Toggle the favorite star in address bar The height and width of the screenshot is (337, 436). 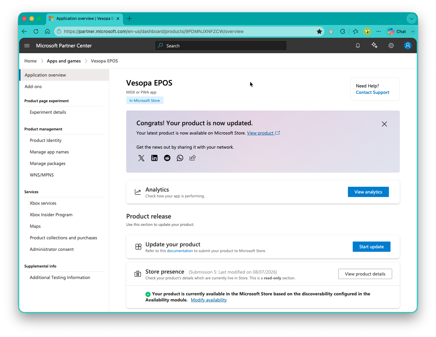click(x=319, y=31)
